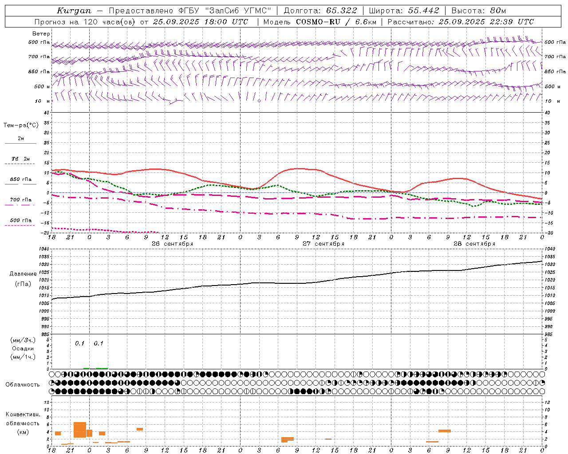Click the Долгота: 65.322 value
The height and width of the screenshot is (454, 568).
tap(320, 11)
